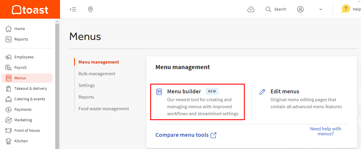Expand the account dropdown chevron
The height and width of the screenshot is (149, 361).
(x=321, y=9)
